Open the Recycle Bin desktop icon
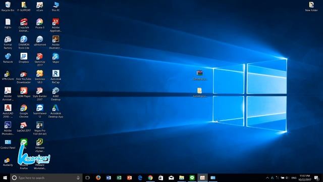323x182 pixels. coord(8,6)
